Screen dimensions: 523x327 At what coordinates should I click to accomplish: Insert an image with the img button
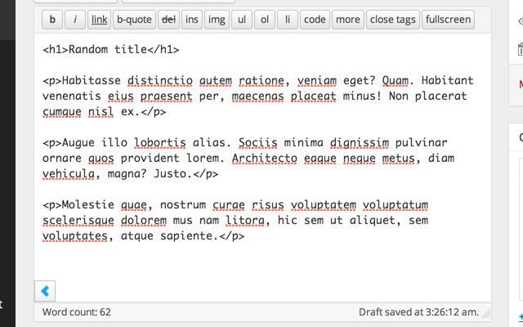(217, 20)
